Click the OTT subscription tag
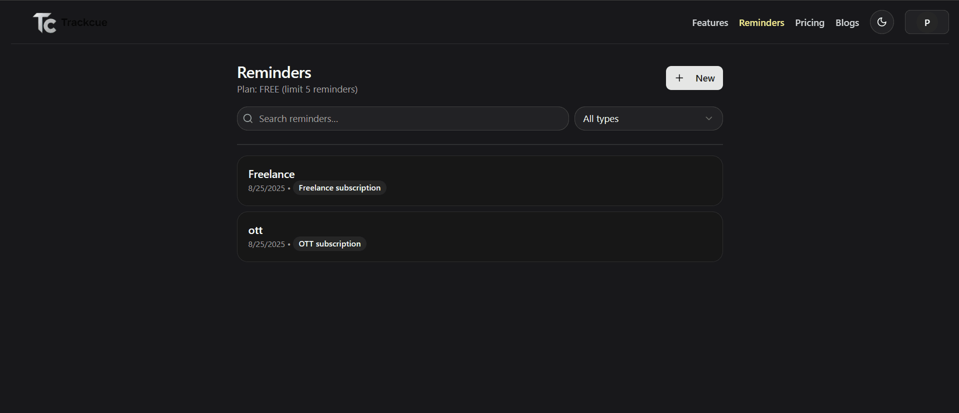The width and height of the screenshot is (959, 413). click(x=329, y=244)
